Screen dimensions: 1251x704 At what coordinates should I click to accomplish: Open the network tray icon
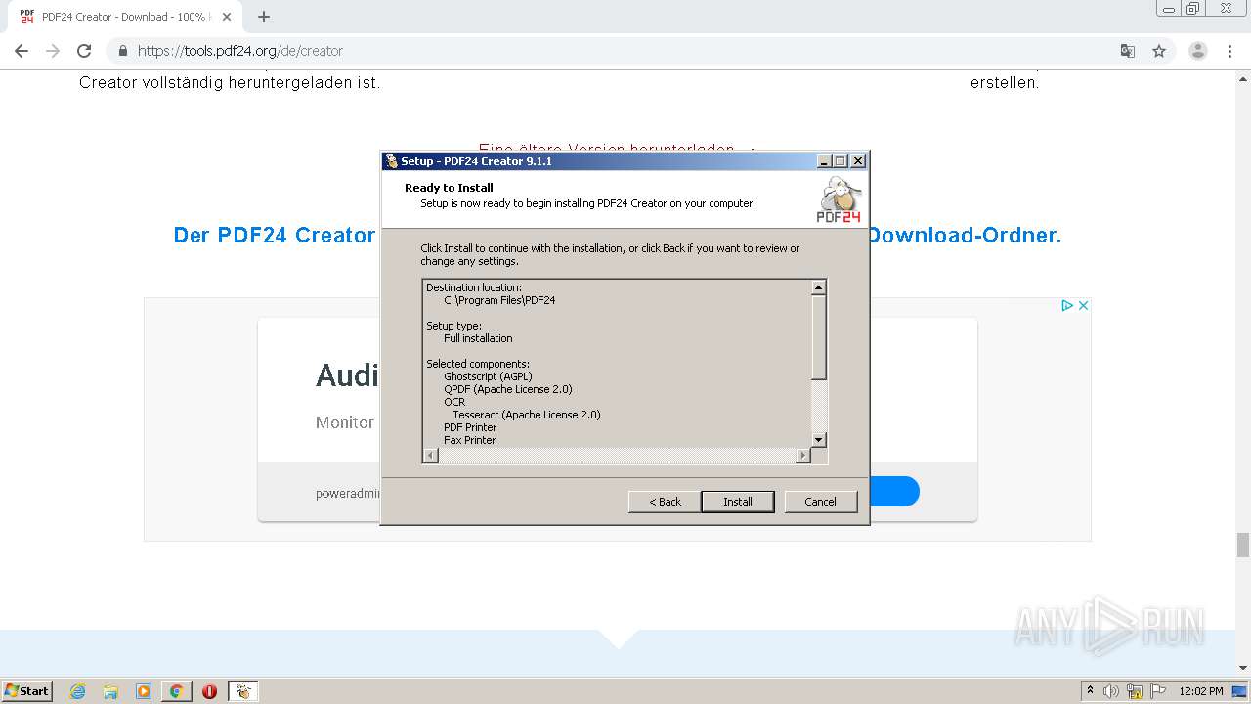[1135, 691]
